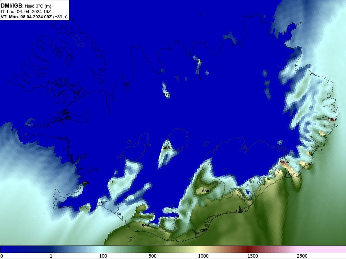Image resolution: width=346 pixels, height=259 pixels.
Task: Click the '1' label on the color scale
Action: (51, 256)
